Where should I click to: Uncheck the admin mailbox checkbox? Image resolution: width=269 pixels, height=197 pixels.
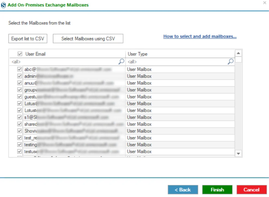pos(20,76)
